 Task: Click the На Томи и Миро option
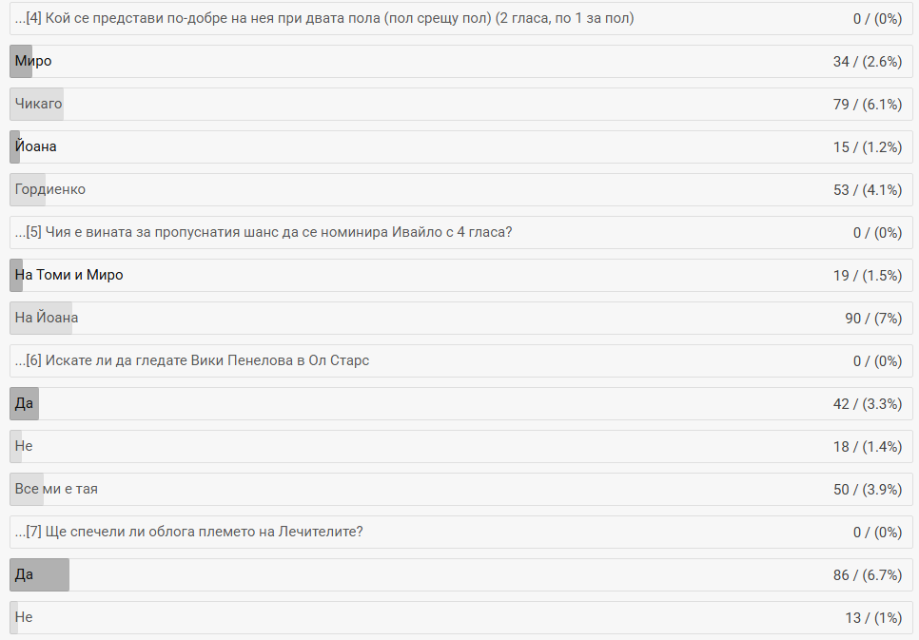(69, 275)
